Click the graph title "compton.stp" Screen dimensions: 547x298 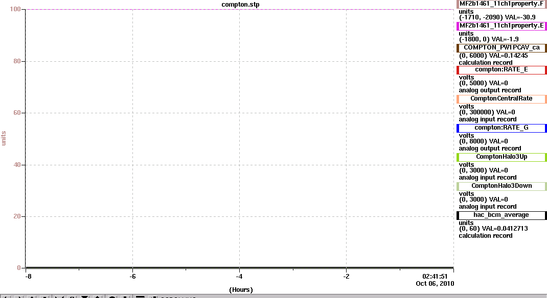[240, 5]
